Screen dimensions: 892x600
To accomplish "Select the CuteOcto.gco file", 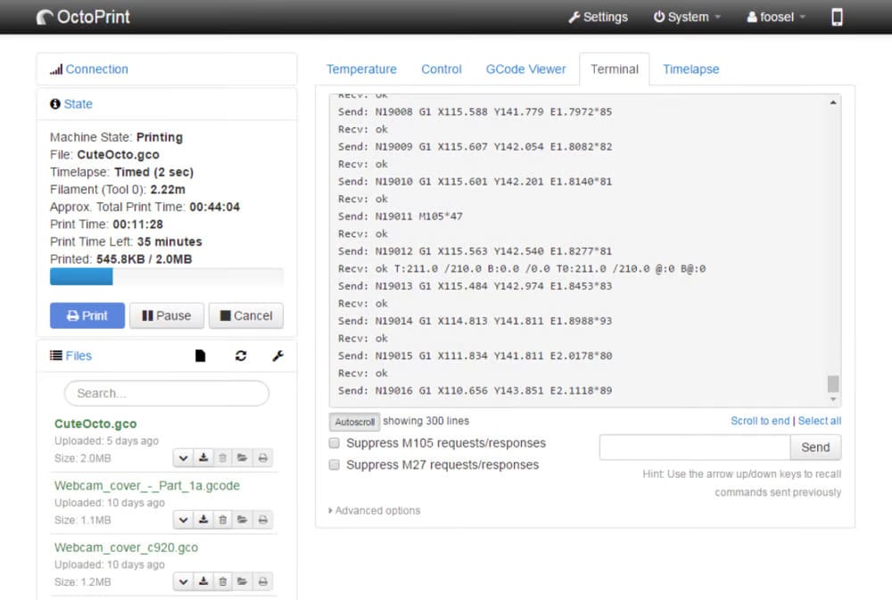I will pyautogui.click(x=95, y=423).
